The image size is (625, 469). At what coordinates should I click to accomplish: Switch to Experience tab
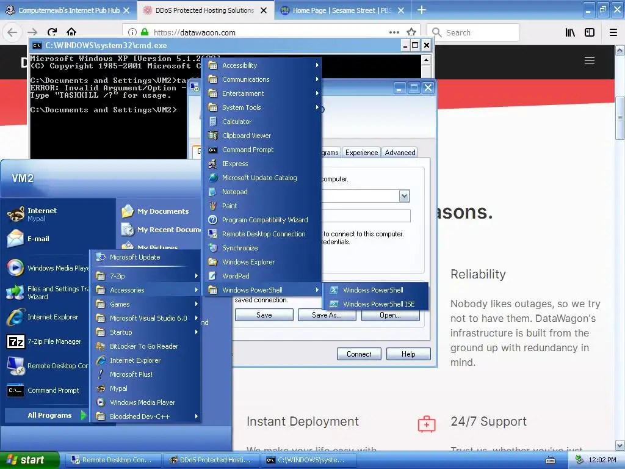tap(361, 153)
